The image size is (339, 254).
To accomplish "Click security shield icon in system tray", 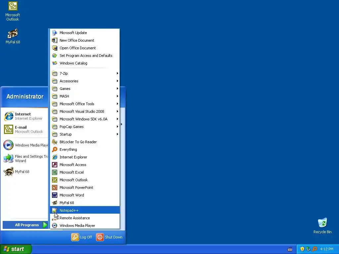I will tap(302, 249).
